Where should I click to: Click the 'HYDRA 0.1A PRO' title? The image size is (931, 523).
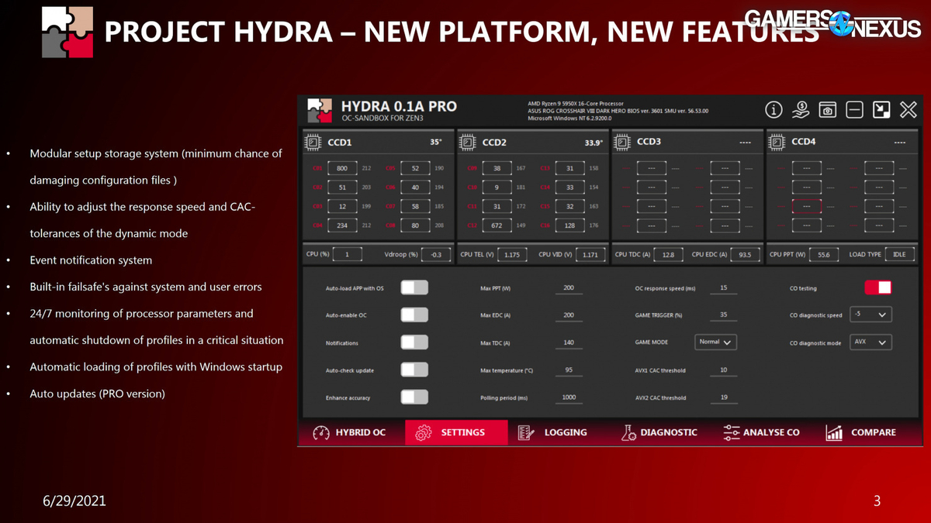point(399,106)
